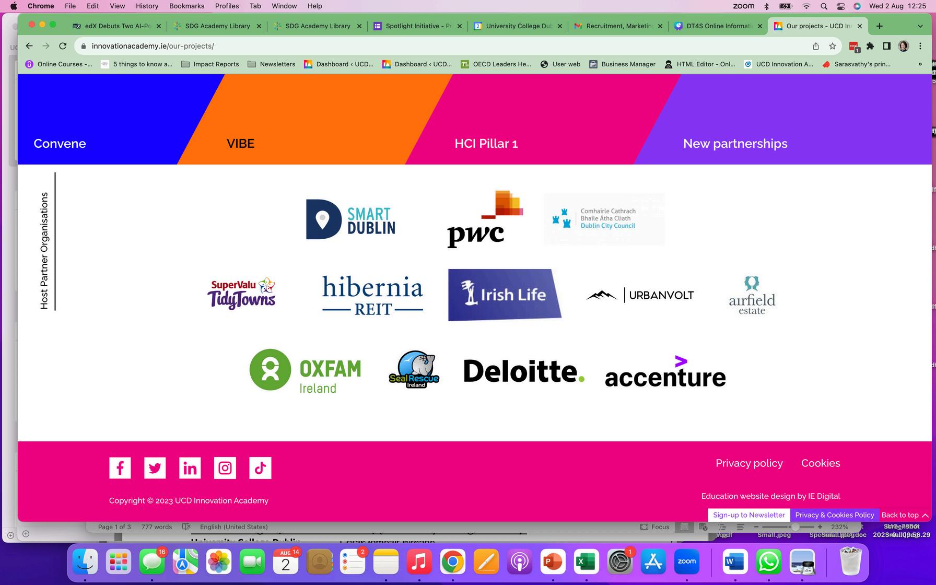
Task: Click Focus in the Word status bar
Action: pos(655,527)
